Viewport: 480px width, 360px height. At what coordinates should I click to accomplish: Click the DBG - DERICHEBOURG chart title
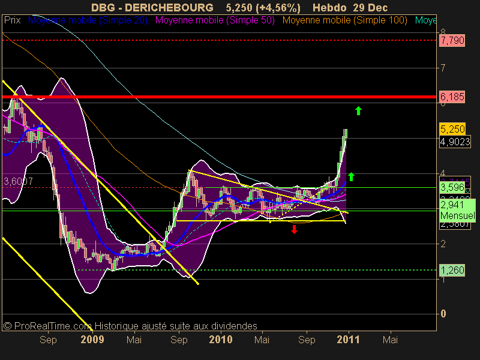click(152, 7)
